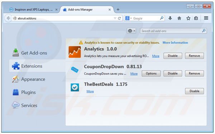Click More link for Analytics
The image size is (215, 134).
pos(156,56)
